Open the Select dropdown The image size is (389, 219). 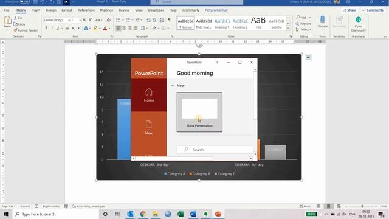click(x=303, y=30)
